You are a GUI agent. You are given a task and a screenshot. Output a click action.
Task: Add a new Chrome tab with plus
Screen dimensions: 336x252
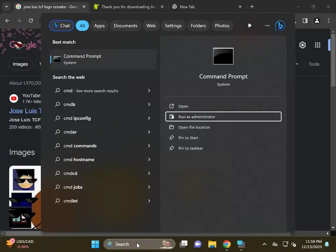coord(252,7)
